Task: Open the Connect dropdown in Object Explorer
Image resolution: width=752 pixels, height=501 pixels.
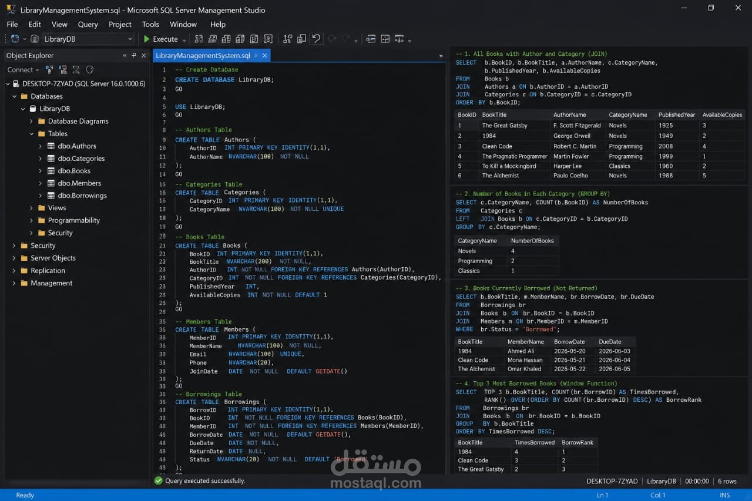Action: click(38, 70)
